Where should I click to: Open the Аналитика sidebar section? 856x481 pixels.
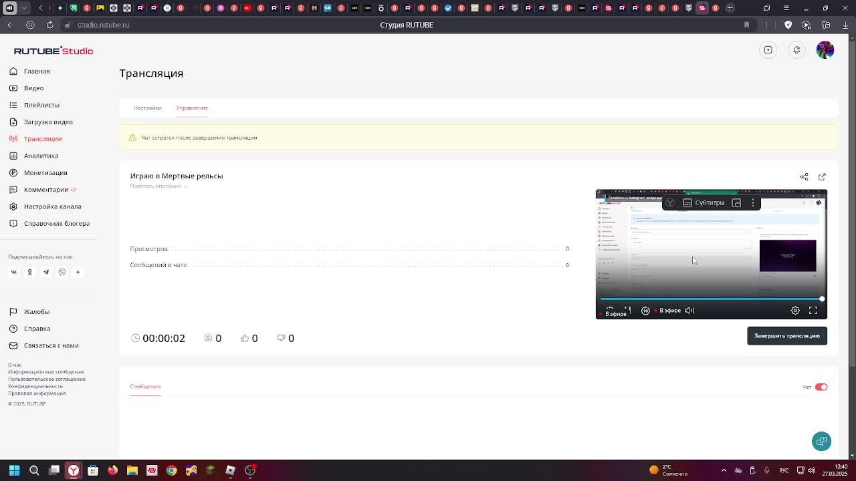coord(41,156)
